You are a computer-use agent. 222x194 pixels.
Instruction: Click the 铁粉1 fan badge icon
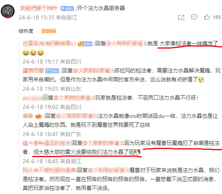(67, 9)
